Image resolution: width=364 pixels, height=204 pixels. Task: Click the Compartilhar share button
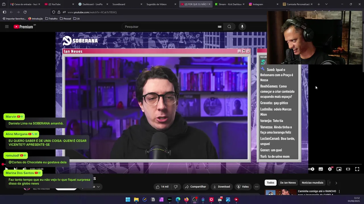pyautogui.click(x=196, y=187)
